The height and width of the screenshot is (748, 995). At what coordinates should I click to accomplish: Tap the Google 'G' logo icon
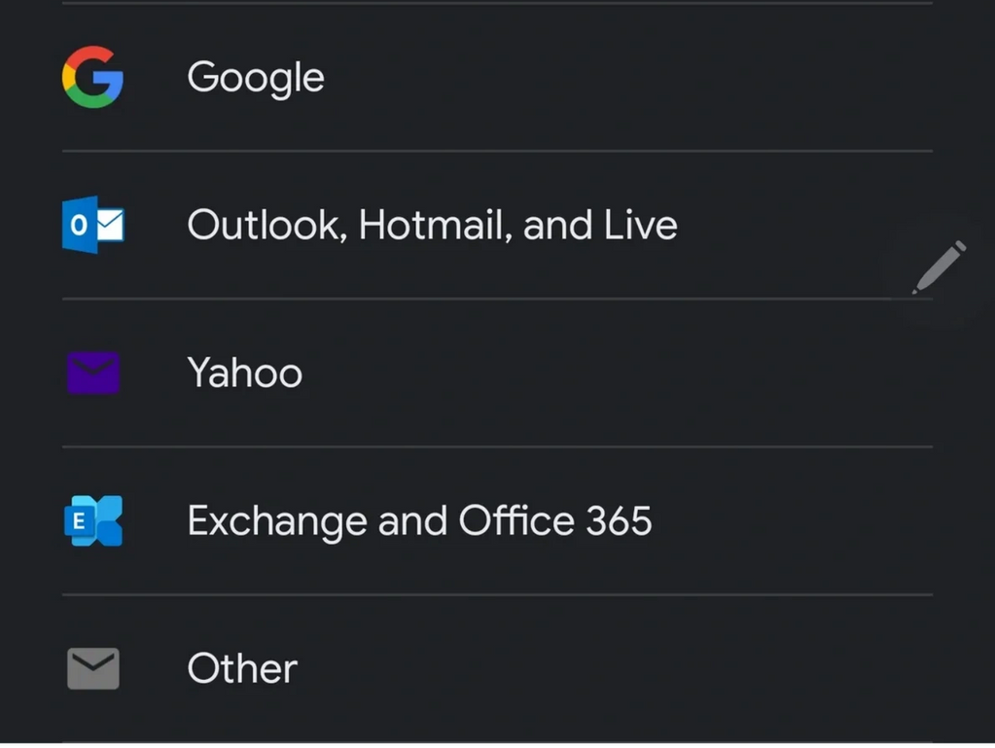92,77
